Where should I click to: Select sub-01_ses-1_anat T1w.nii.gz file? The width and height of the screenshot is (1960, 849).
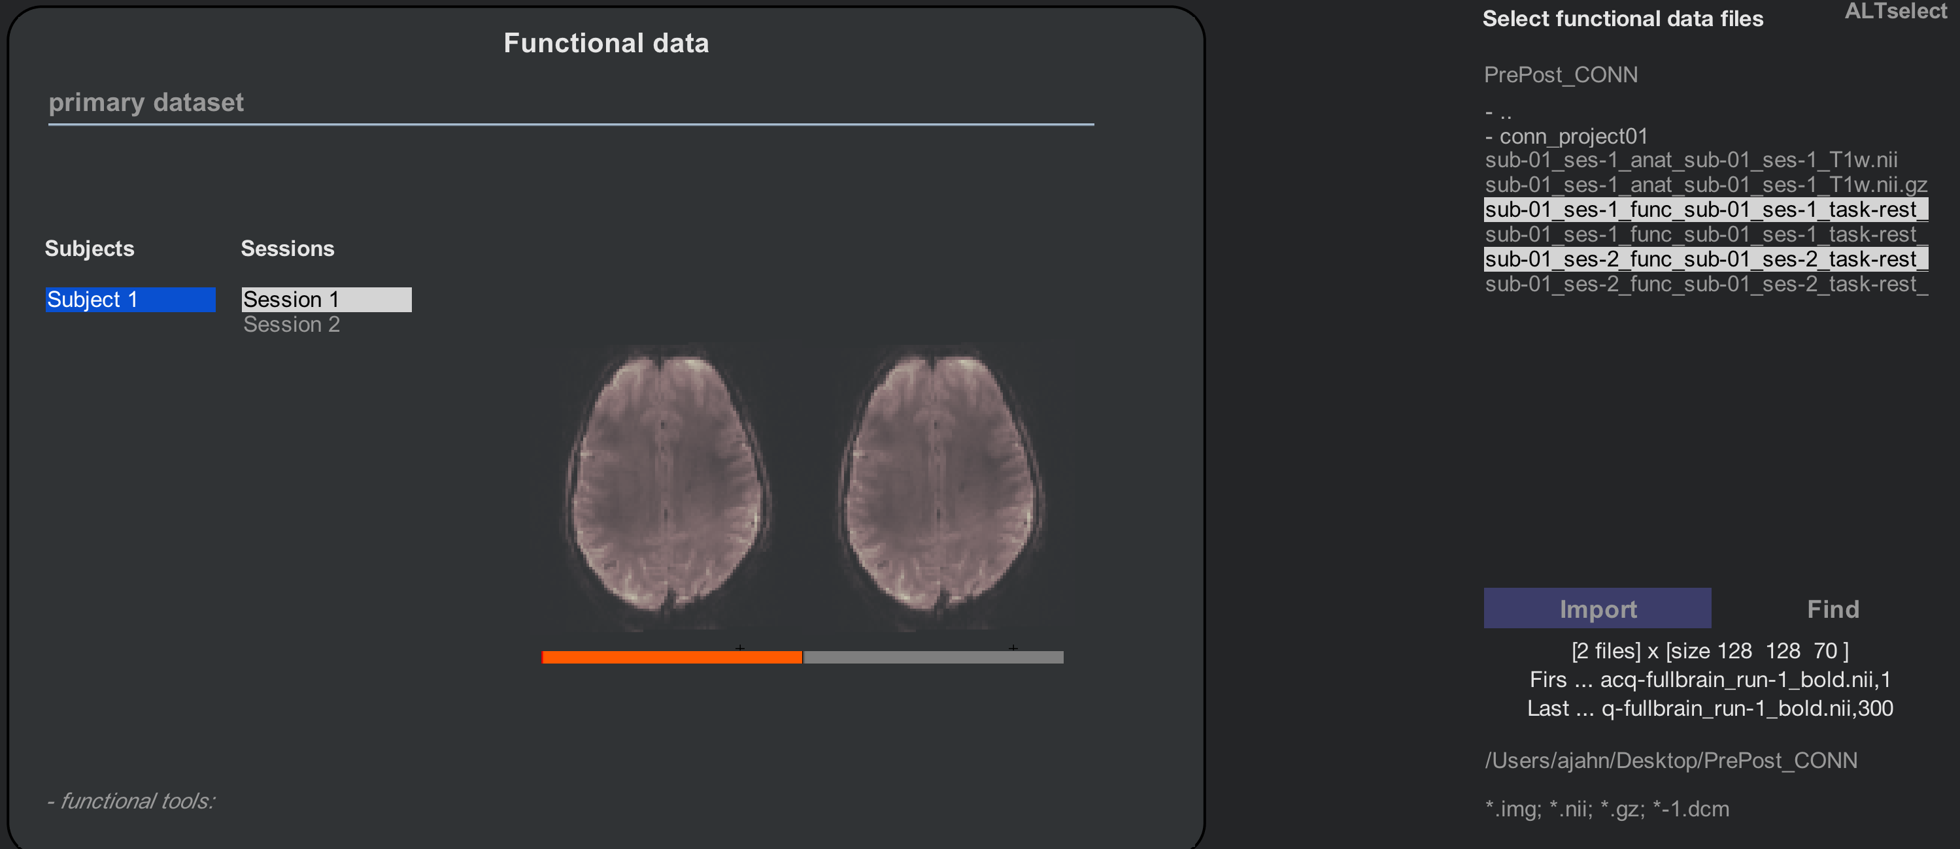click(x=1706, y=185)
